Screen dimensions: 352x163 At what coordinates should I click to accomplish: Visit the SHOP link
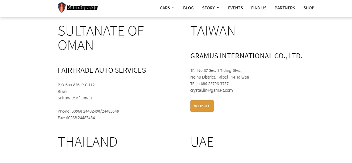pyautogui.click(x=309, y=8)
